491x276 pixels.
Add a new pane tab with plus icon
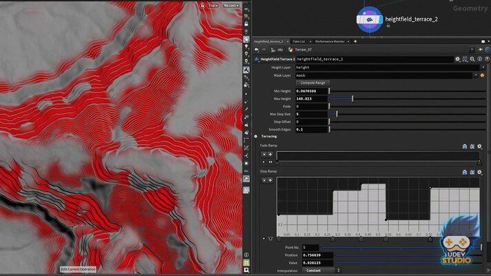pyautogui.click(x=355, y=41)
